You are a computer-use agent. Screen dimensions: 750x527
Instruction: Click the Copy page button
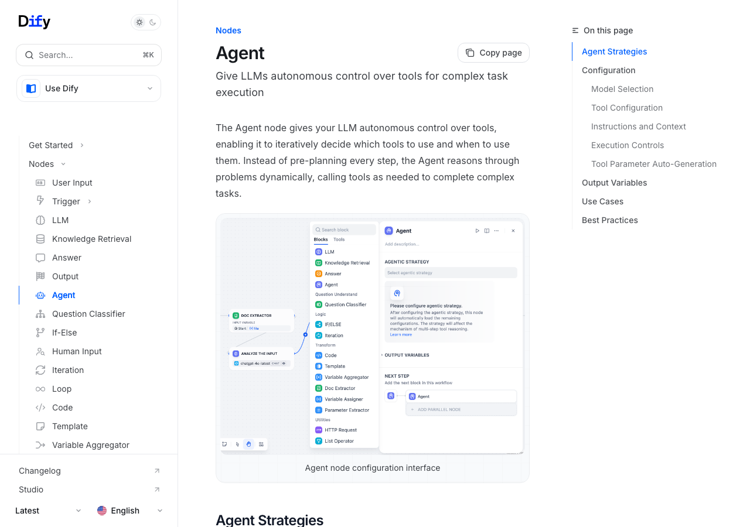493,53
